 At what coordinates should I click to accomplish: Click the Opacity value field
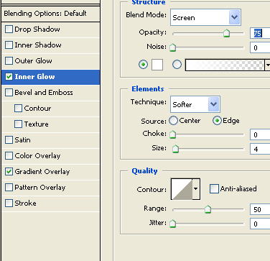(x=260, y=33)
